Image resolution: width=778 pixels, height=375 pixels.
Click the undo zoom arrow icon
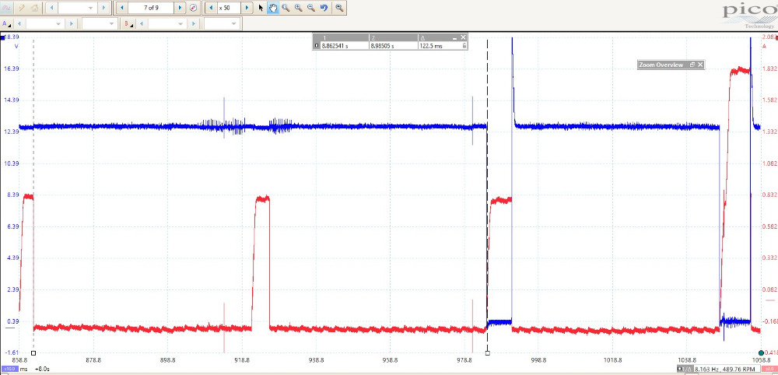(324, 7)
